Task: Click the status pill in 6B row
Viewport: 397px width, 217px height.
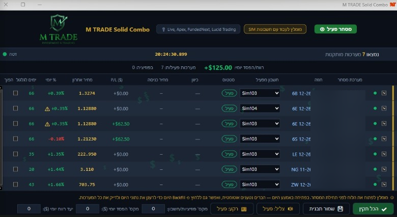Action: pos(229,93)
